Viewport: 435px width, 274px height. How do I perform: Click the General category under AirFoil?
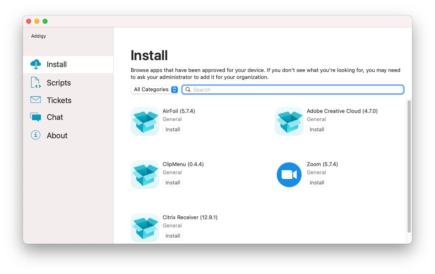click(172, 119)
